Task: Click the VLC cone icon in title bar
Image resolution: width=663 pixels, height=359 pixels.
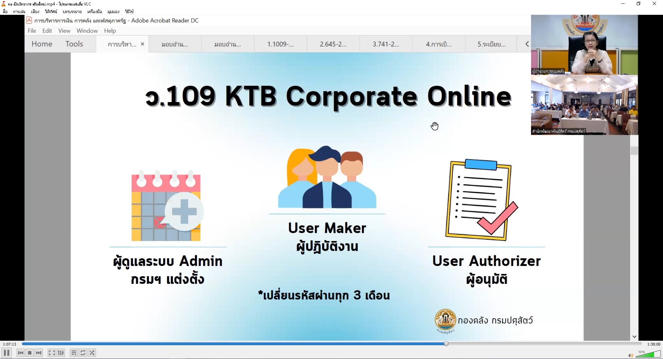Action: click(4, 4)
